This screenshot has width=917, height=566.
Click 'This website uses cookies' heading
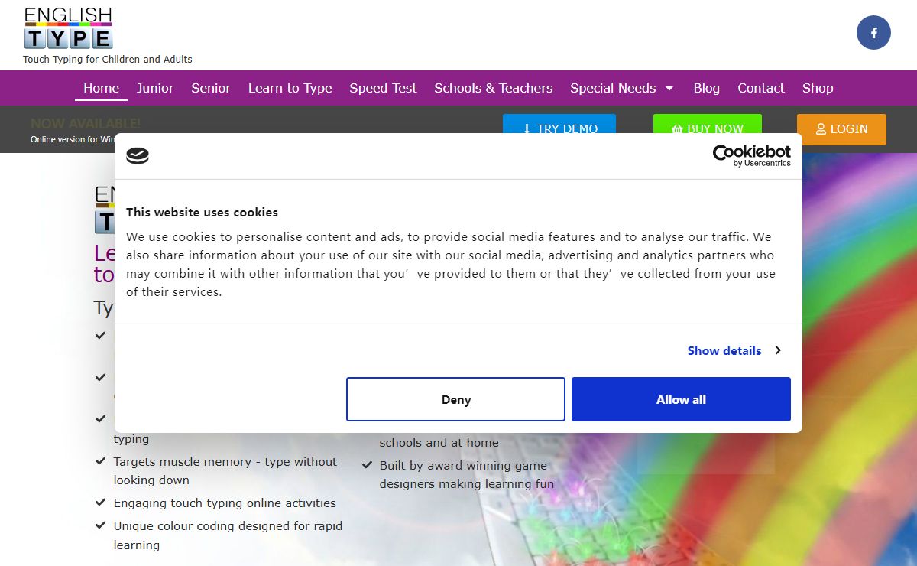point(202,213)
